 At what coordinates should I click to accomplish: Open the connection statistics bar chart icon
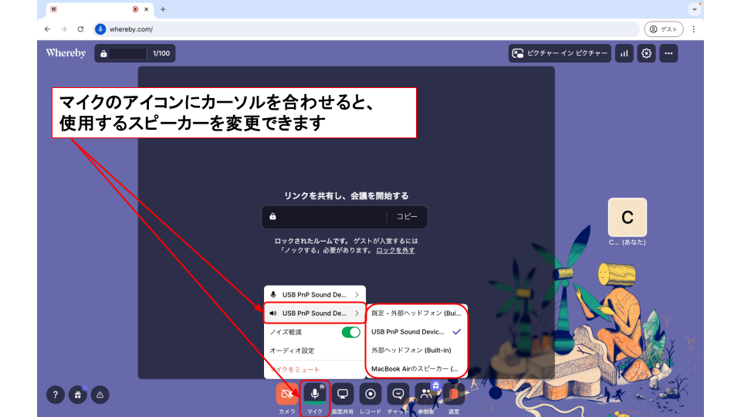click(624, 53)
